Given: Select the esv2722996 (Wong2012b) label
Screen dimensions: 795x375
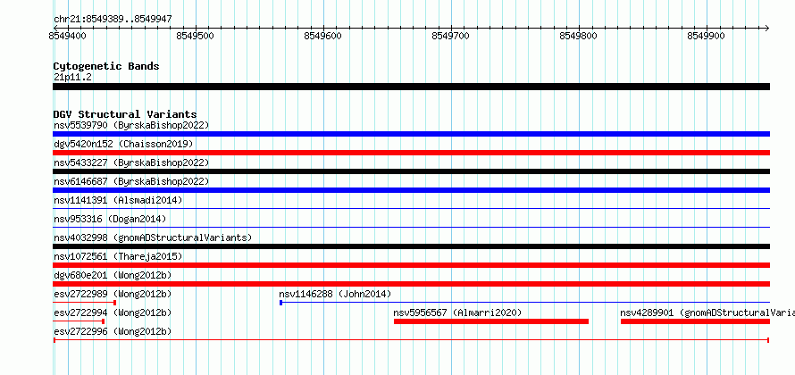Looking at the screenshot, I should [x=113, y=331].
